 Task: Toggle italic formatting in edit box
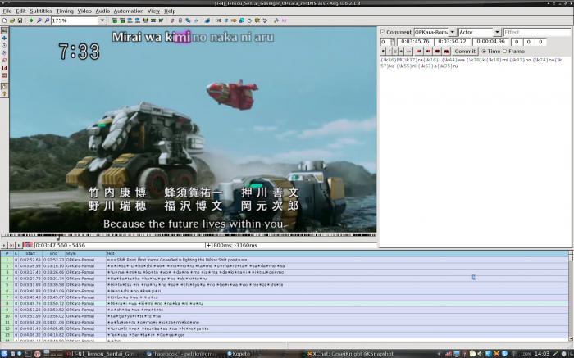[x=389, y=51]
